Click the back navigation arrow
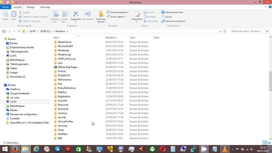 [x=4, y=31]
